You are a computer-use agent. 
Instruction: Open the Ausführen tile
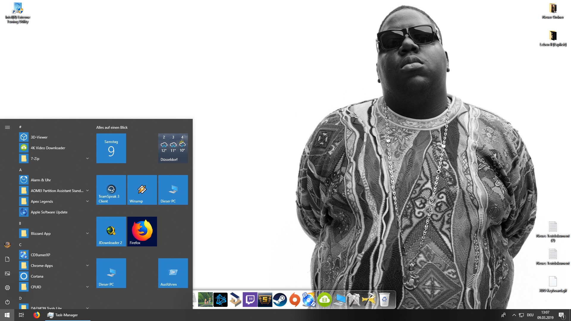pyautogui.click(x=173, y=273)
